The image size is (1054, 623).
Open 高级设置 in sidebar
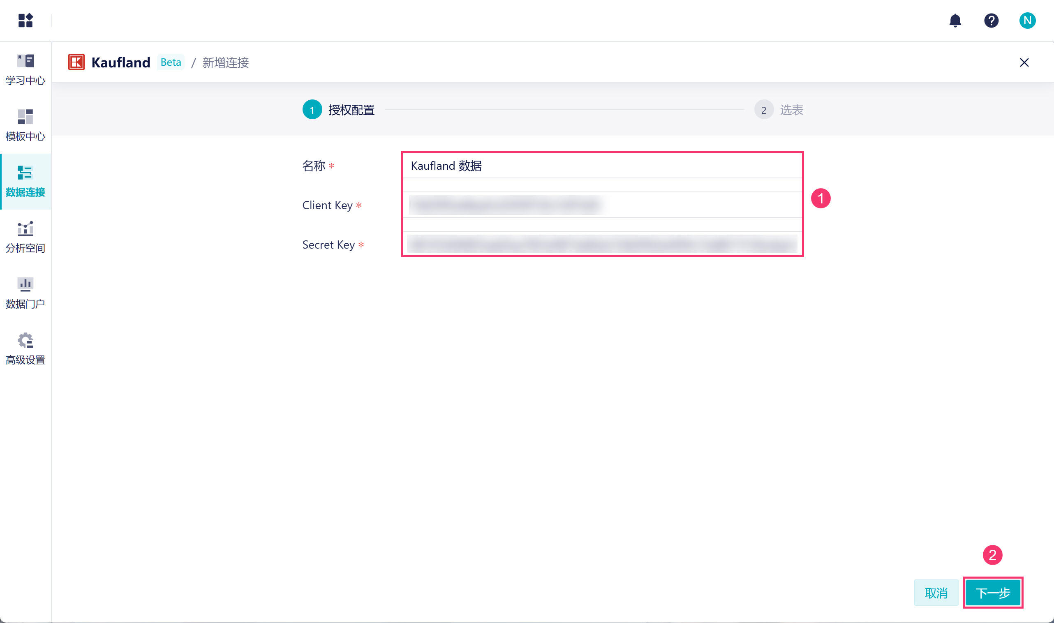pyautogui.click(x=25, y=349)
